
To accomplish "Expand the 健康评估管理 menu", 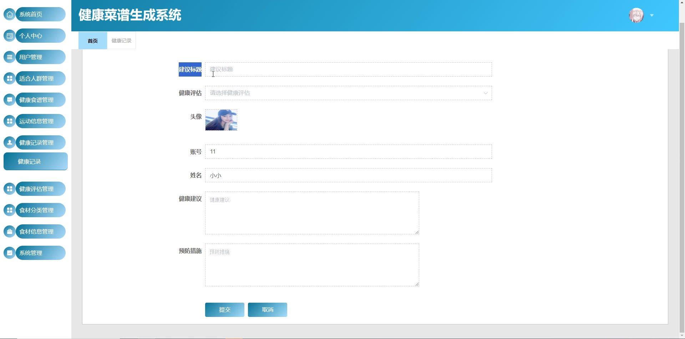I will click(41, 189).
